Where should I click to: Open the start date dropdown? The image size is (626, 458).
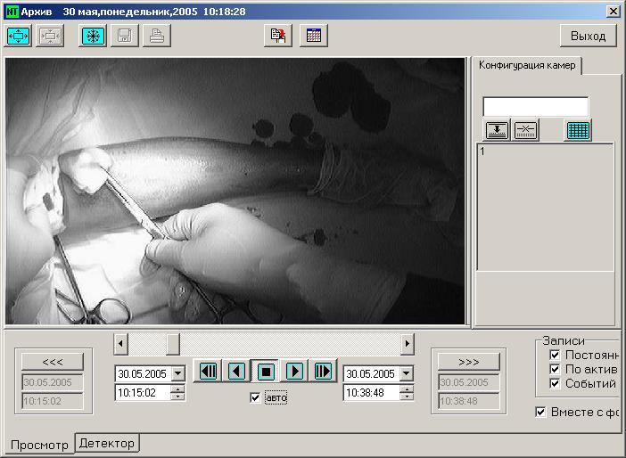(177, 374)
